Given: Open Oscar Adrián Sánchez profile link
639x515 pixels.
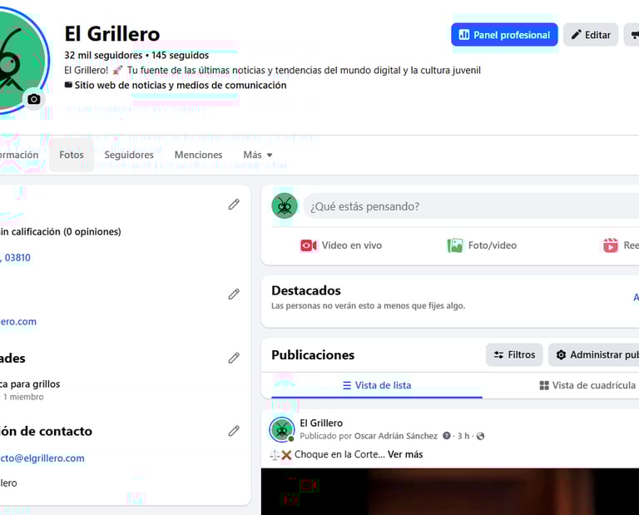Looking at the screenshot, I should 396,436.
